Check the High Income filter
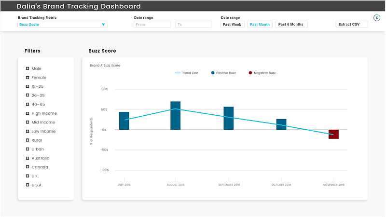386x217 pixels. click(x=28, y=113)
